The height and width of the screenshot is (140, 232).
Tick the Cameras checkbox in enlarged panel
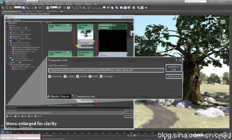(x=50, y=76)
